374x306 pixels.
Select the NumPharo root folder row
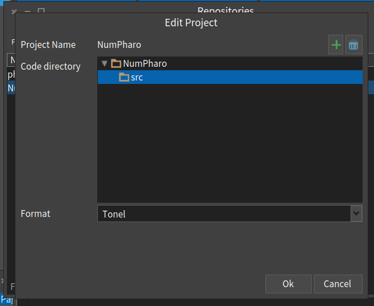click(230, 63)
